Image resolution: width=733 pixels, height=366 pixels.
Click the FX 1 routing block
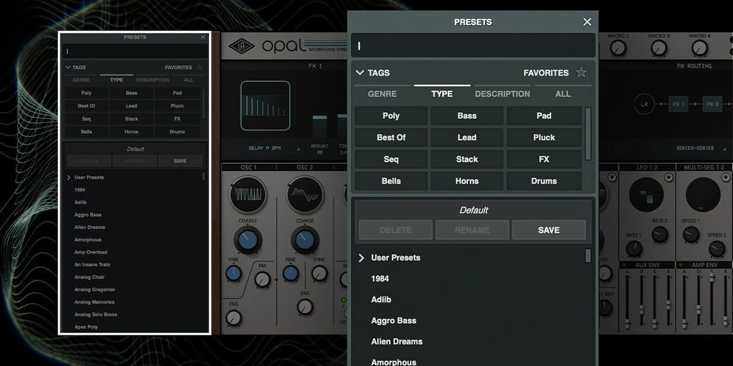678,104
